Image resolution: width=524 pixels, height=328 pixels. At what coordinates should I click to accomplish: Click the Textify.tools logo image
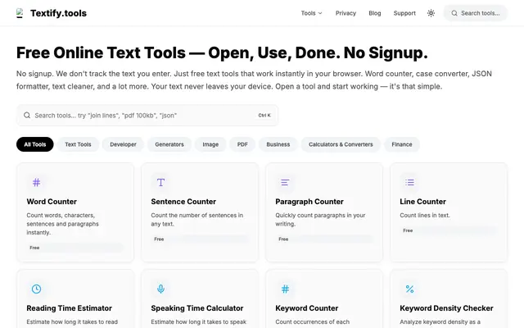coord(20,13)
